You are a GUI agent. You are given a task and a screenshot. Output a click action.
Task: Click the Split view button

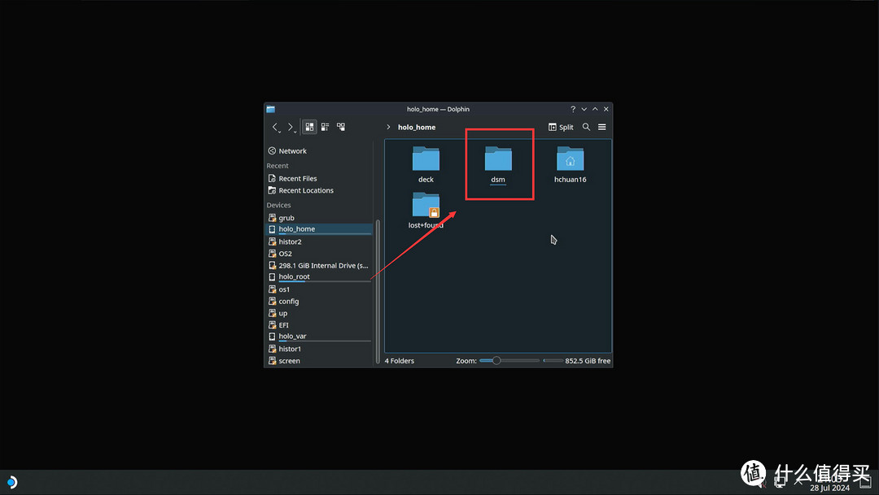[x=561, y=128]
